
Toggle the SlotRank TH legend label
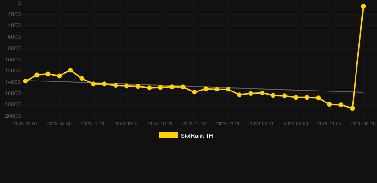197,136
